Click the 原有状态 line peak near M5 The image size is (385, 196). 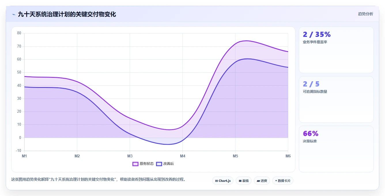[x=246, y=41]
